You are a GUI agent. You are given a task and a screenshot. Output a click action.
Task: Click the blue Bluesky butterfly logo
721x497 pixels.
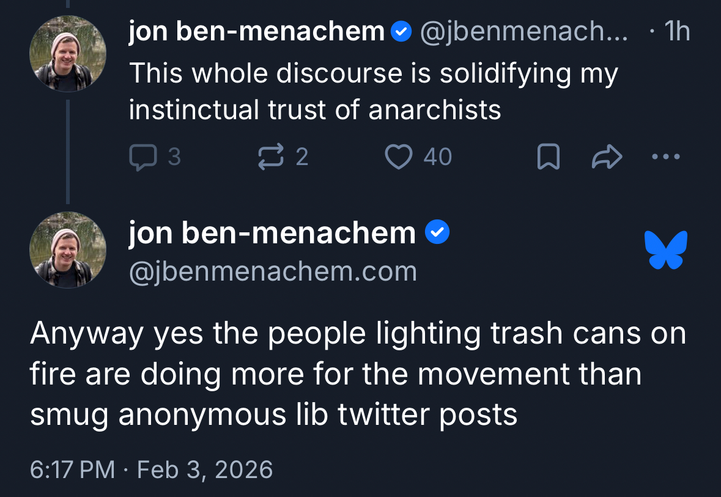pyautogui.click(x=666, y=249)
